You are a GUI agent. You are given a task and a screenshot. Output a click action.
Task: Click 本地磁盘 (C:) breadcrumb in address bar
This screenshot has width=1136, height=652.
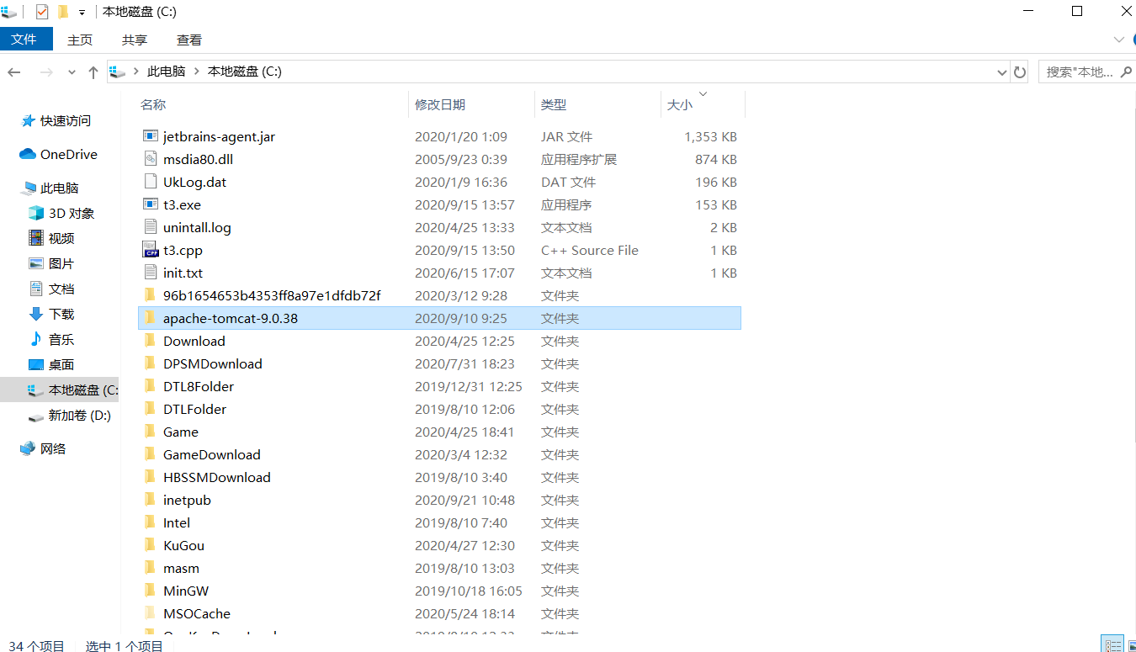[245, 72]
